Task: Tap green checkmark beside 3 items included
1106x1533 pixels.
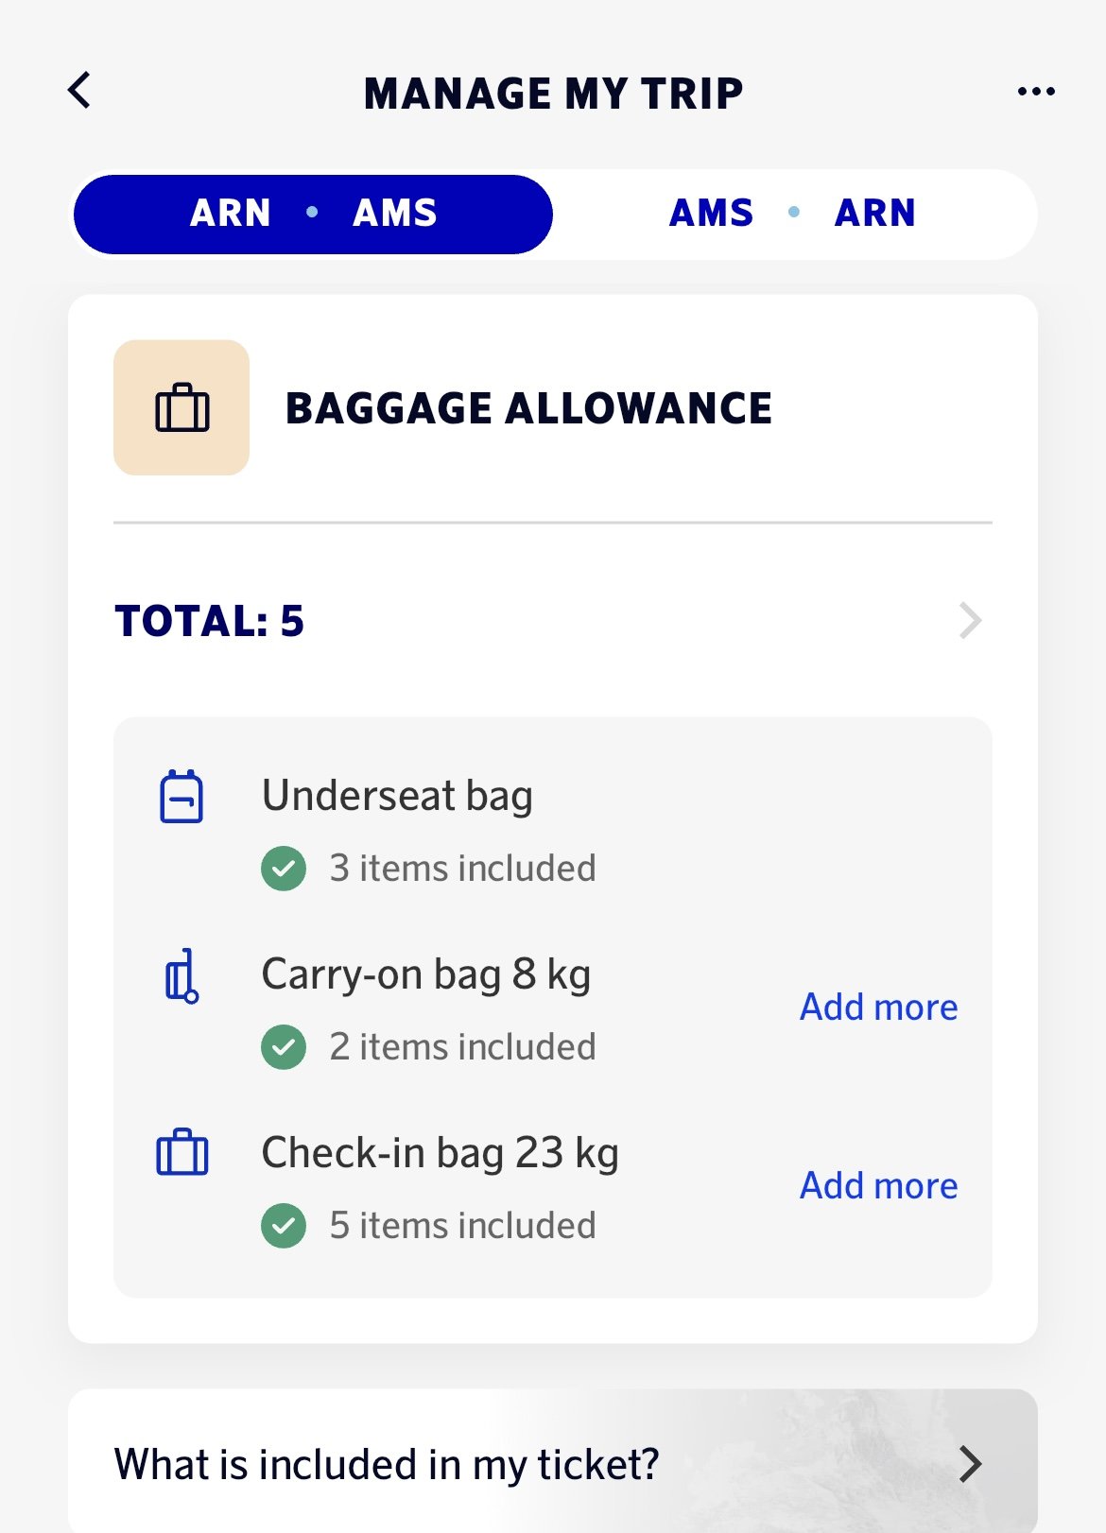Action: point(284,869)
